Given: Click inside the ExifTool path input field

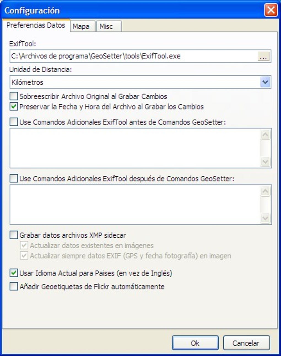Looking at the screenshot, I should tap(134, 56).
